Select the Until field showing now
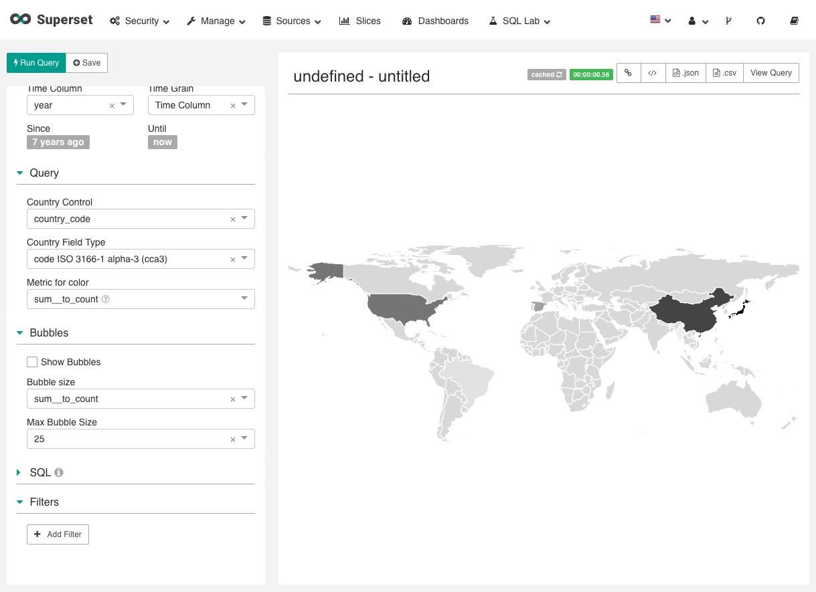Image resolution: width=816 pixels, height=592 pixels. [x=163, y=142]
